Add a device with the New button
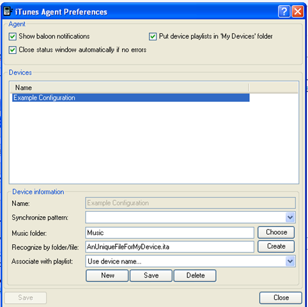 click(x=107, y=276)
